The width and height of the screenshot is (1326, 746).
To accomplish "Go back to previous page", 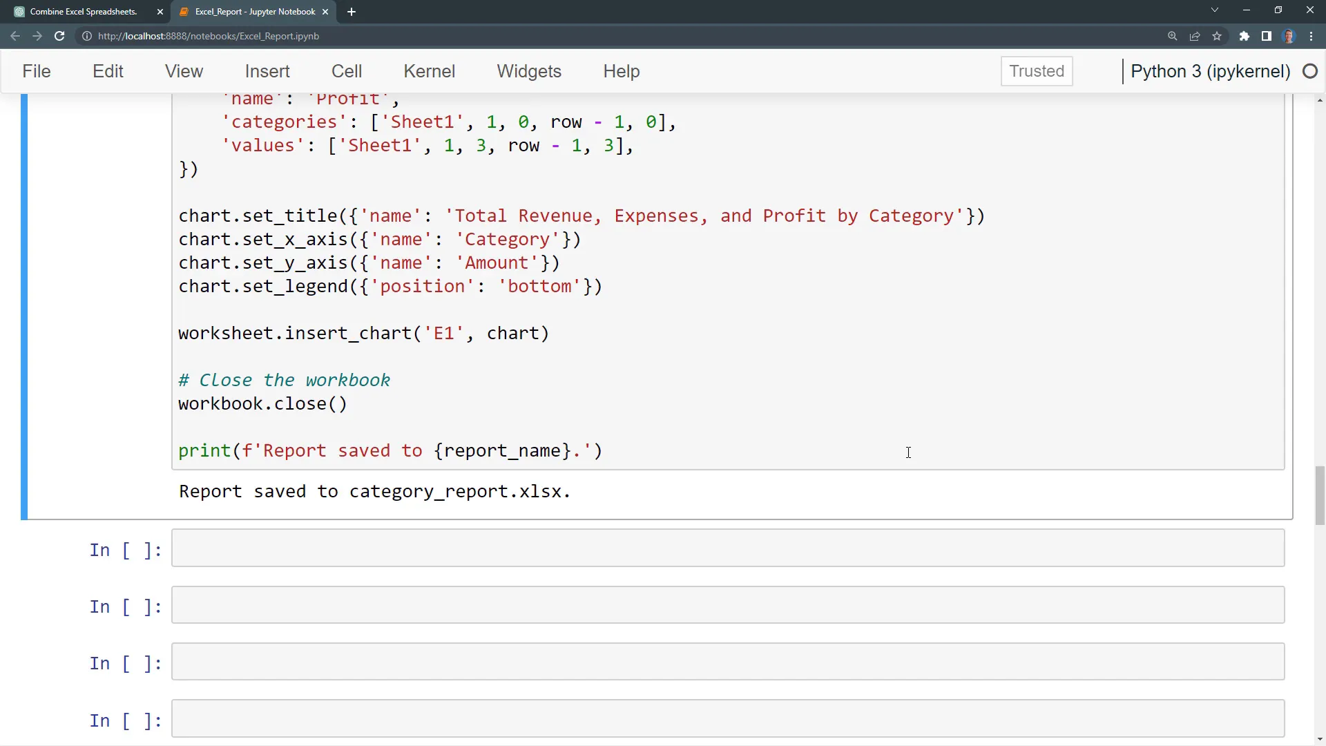I will (15, 36).
